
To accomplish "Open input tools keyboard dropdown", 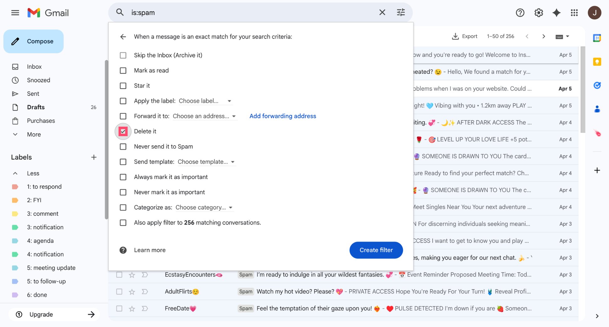I will [562, 37].
